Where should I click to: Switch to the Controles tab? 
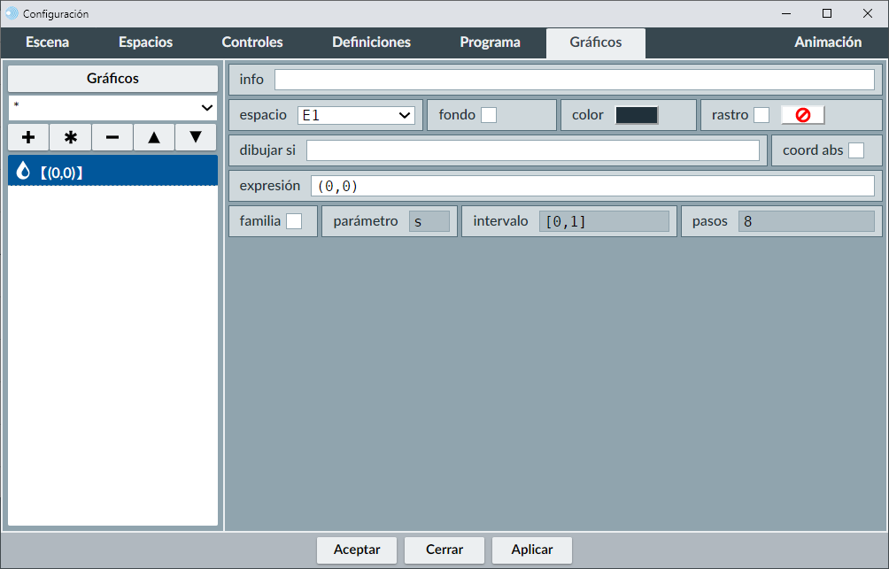coord(252,42)
